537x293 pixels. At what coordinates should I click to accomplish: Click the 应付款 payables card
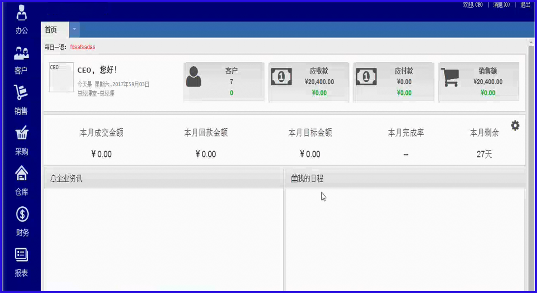tap(394, 81)
